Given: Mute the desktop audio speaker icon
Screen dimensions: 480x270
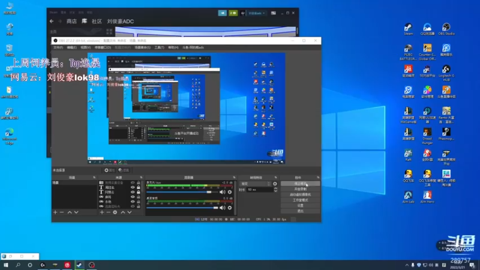Looking at the screenshot, I should click(x=222, y=208).
